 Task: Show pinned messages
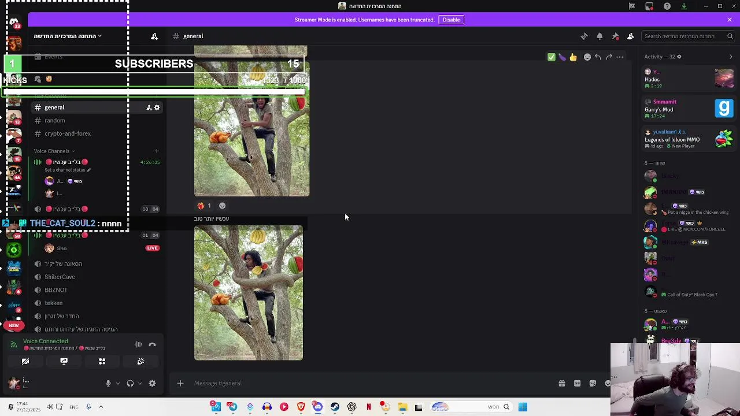pyautogui.click(x=615, y=36)
